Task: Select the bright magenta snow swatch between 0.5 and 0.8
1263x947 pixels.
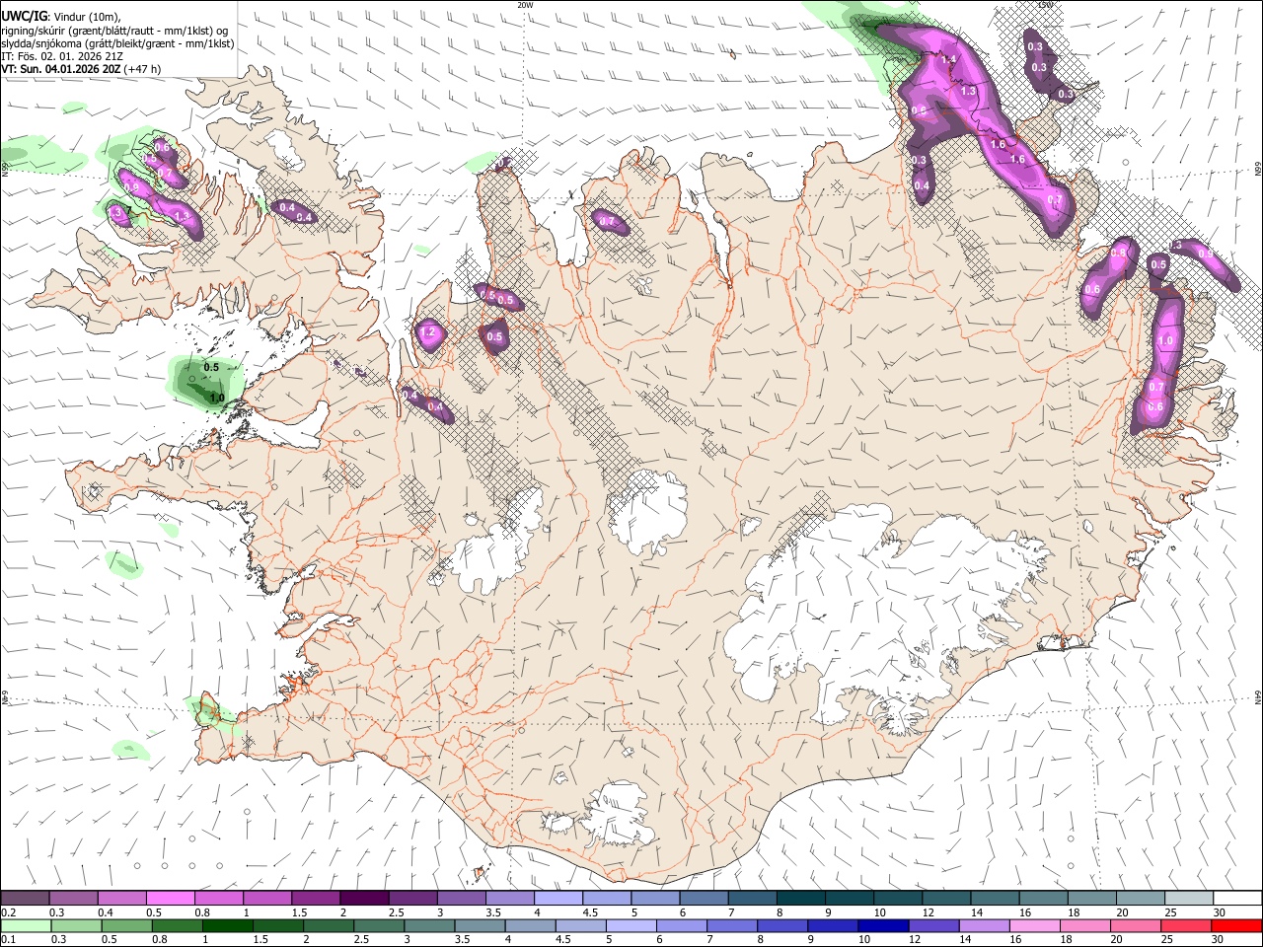Action: pyautogui.click(x=170, y=899)
